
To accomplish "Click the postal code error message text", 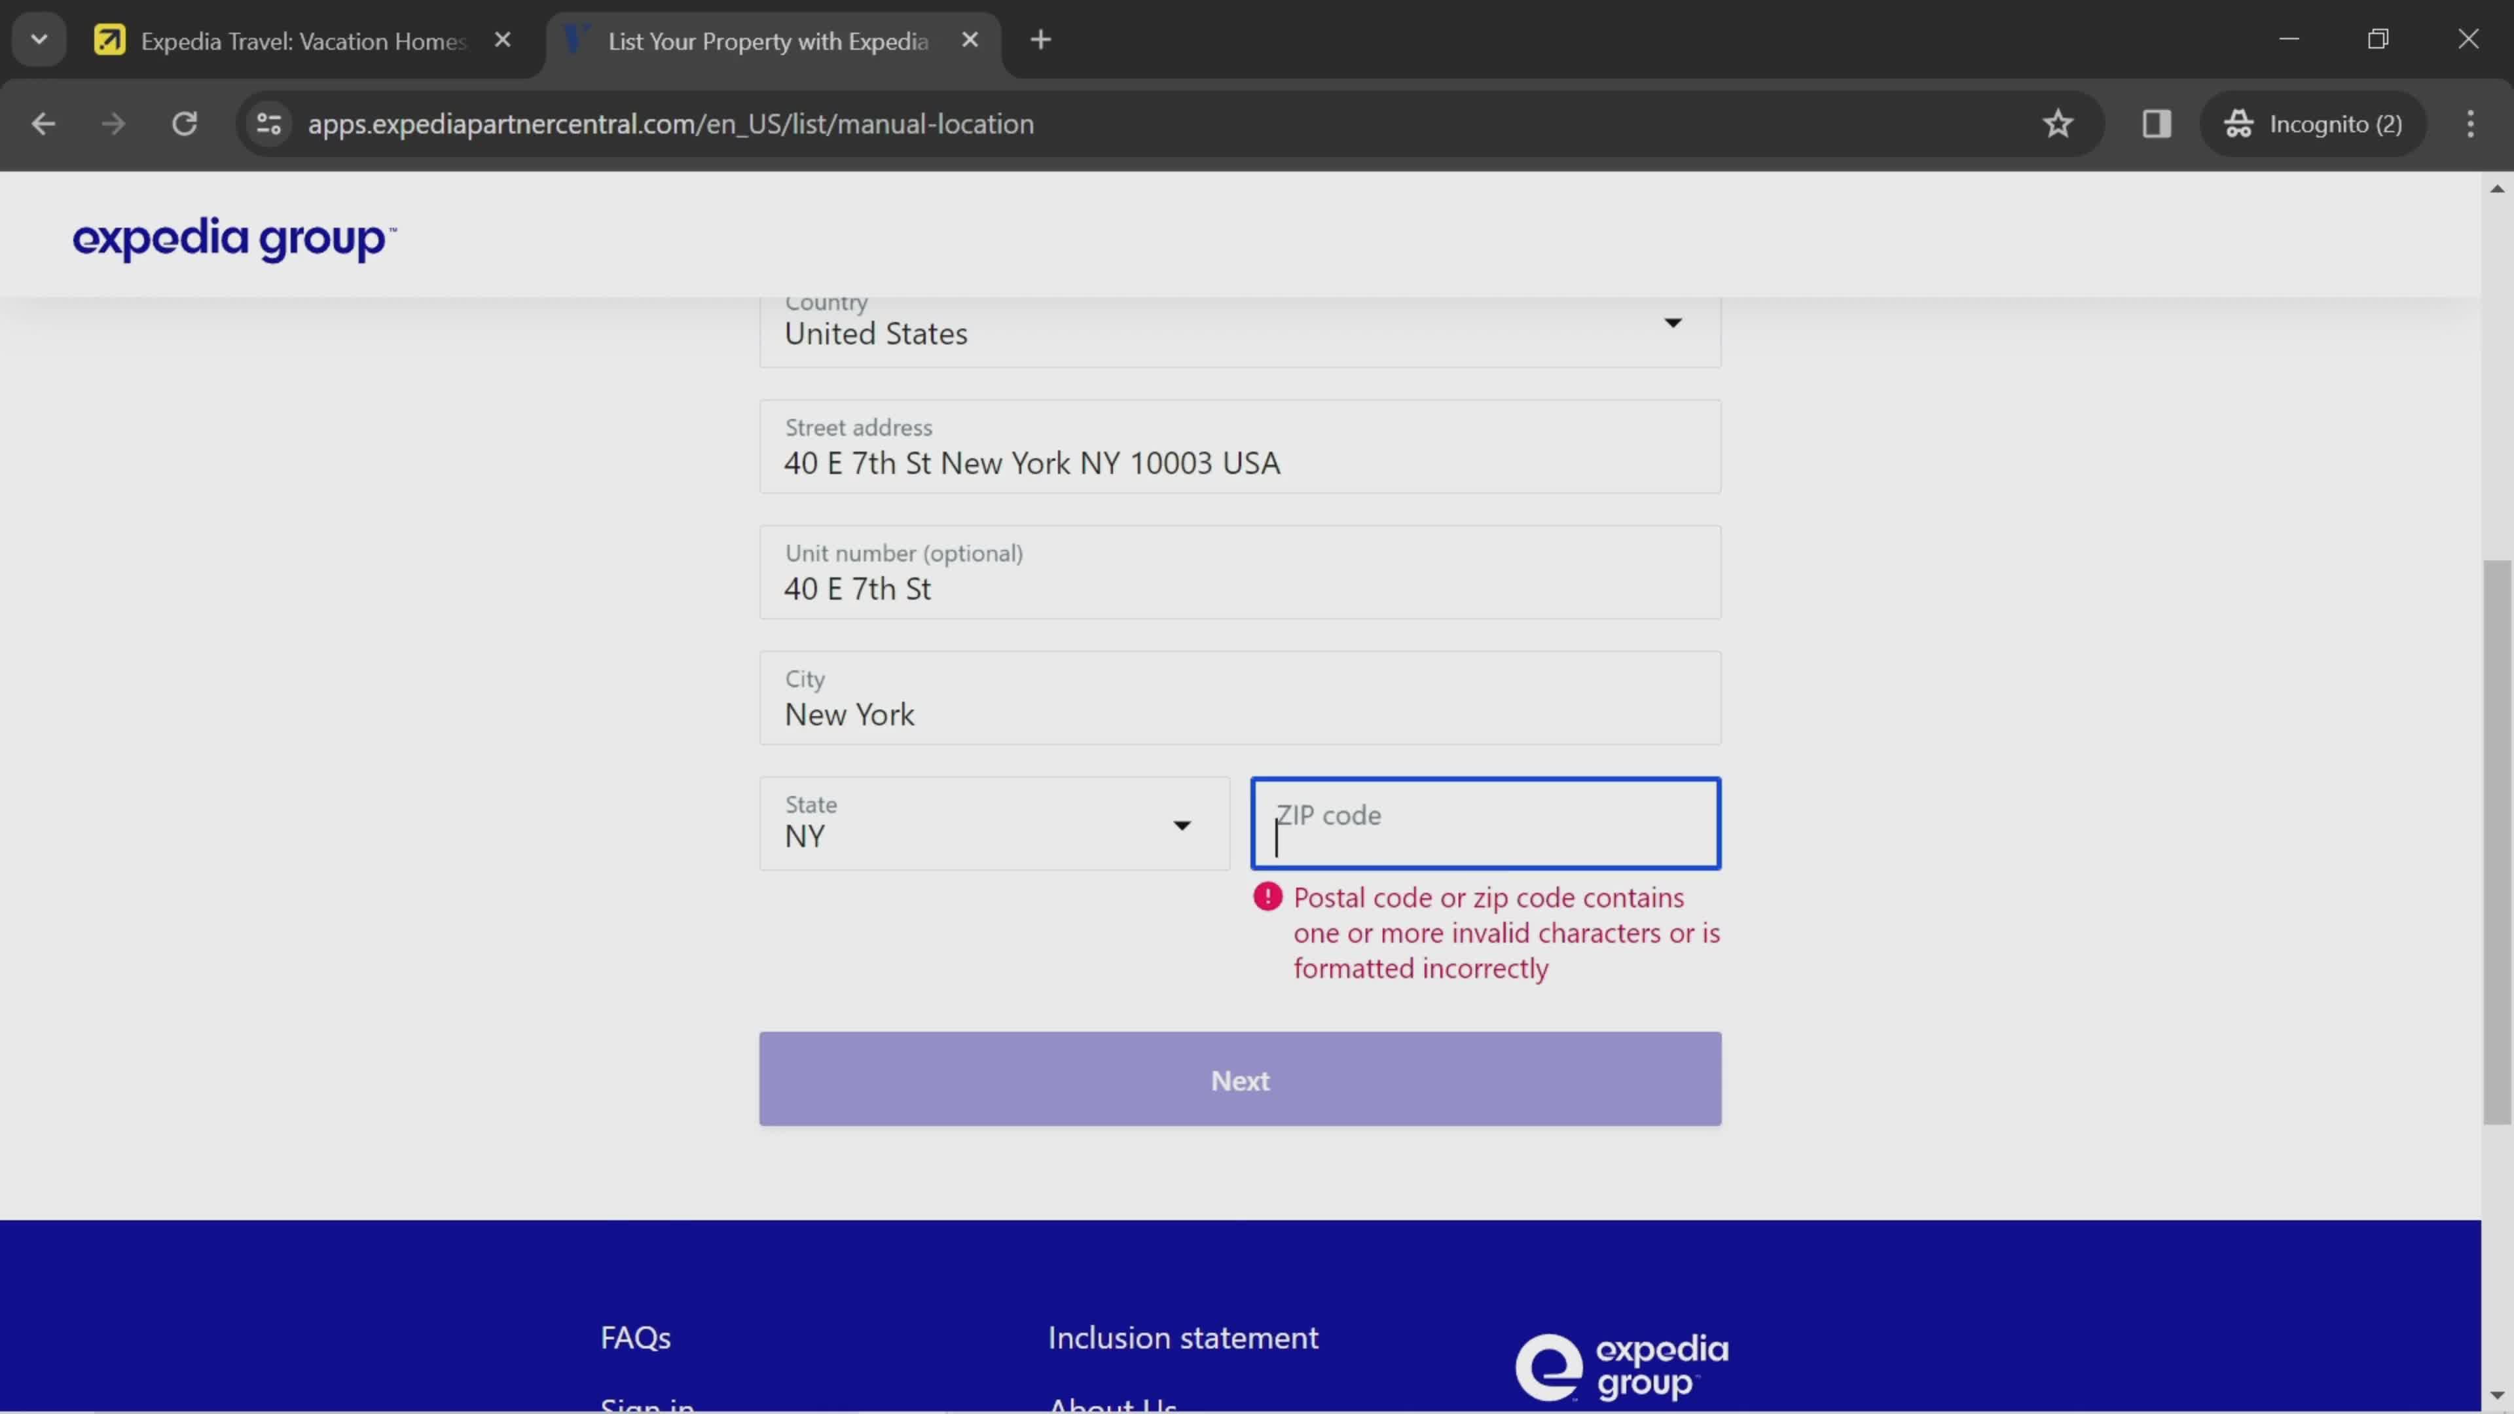I will coord(1507,933).
